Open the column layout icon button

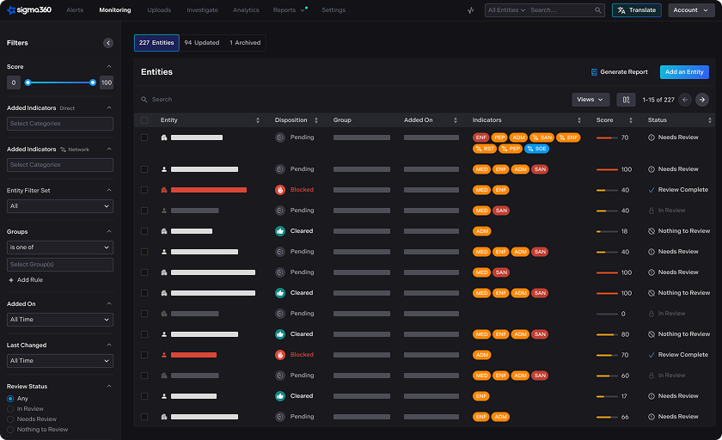point(626,100)
